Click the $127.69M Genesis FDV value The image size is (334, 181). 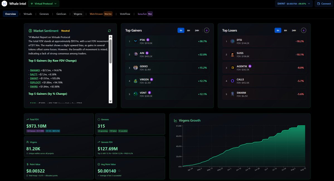pyautogui.click(x=108, y=149)
